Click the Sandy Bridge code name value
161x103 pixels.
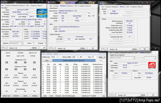[x=17, y=12]
